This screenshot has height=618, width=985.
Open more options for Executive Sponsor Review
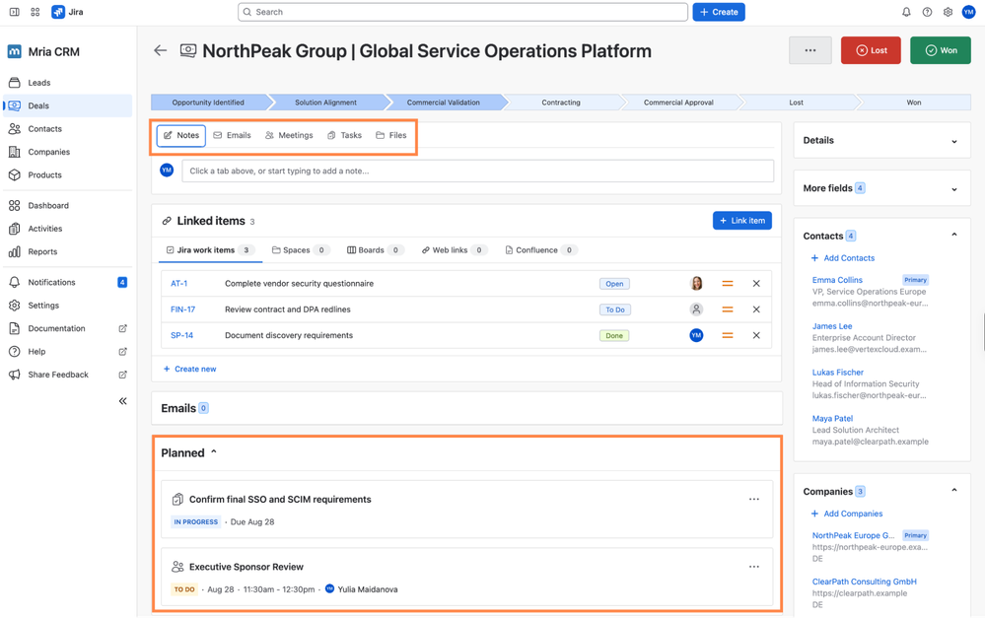[754, 567]
